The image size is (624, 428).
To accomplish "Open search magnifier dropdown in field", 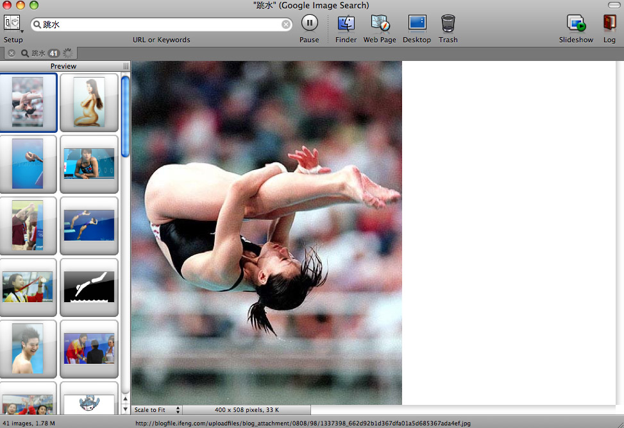I will tap(37, 24).
